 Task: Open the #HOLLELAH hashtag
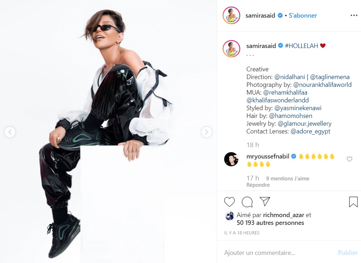pos(301,46)
